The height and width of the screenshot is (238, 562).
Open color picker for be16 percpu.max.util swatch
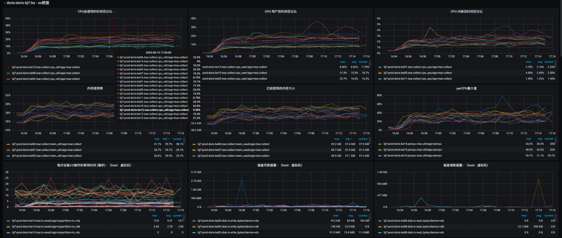coord(379,156)
